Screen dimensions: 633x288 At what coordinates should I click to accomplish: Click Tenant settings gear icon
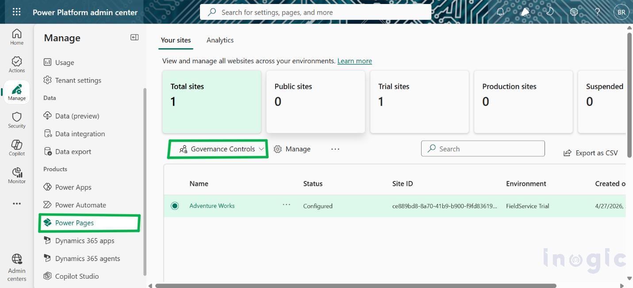point(48,80)
